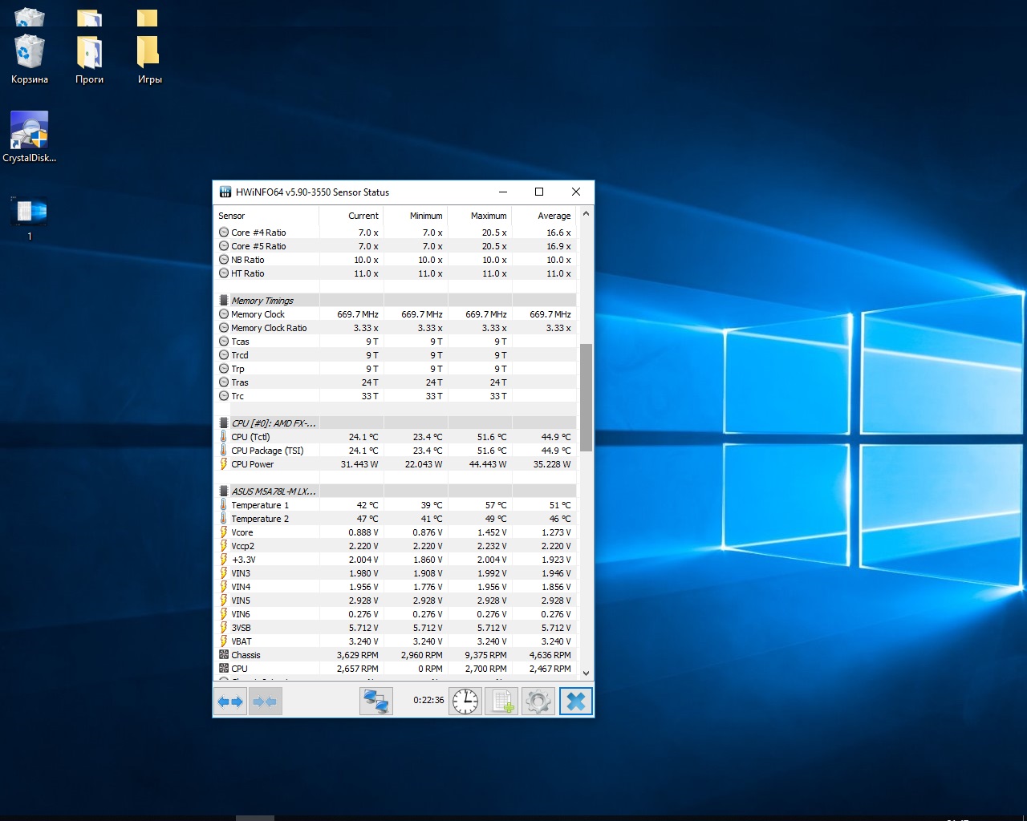Select the Core #4 Ratio sensor label
1027x821 pixels.
click(258, 233)
